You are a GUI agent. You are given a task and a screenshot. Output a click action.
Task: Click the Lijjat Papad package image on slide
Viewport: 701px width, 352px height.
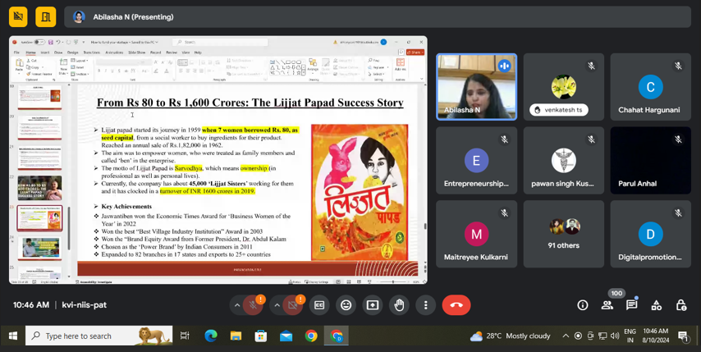(x=360, y=192)
